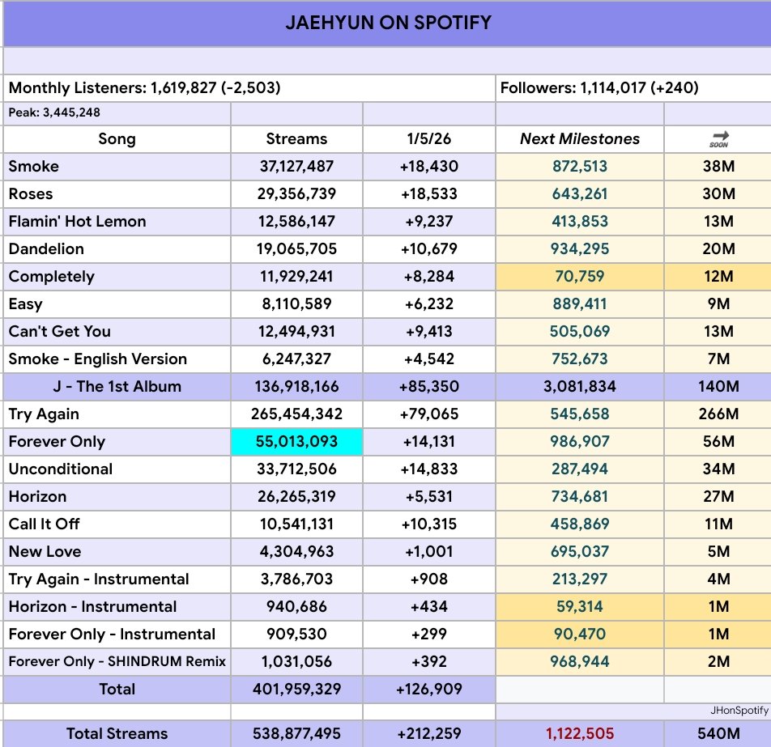Click the highlighted 12M target cell
The image size is (771, 747).
[x=718, y=277]
